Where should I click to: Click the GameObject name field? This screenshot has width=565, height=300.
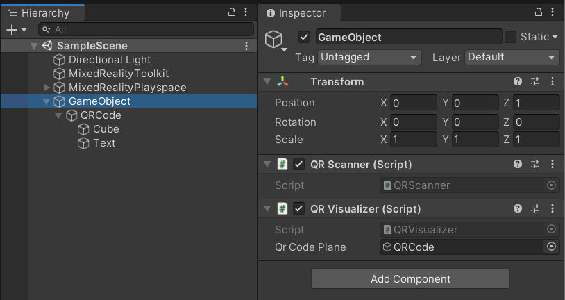pyautogui.click(x=409, y=37)
